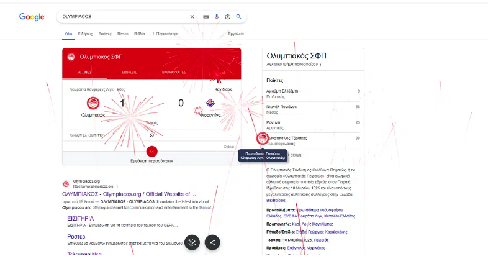Click the football goal icon under the score
The width and height of the screenshot is (488, 269).
pyautogui.click(x=151, y=135)
